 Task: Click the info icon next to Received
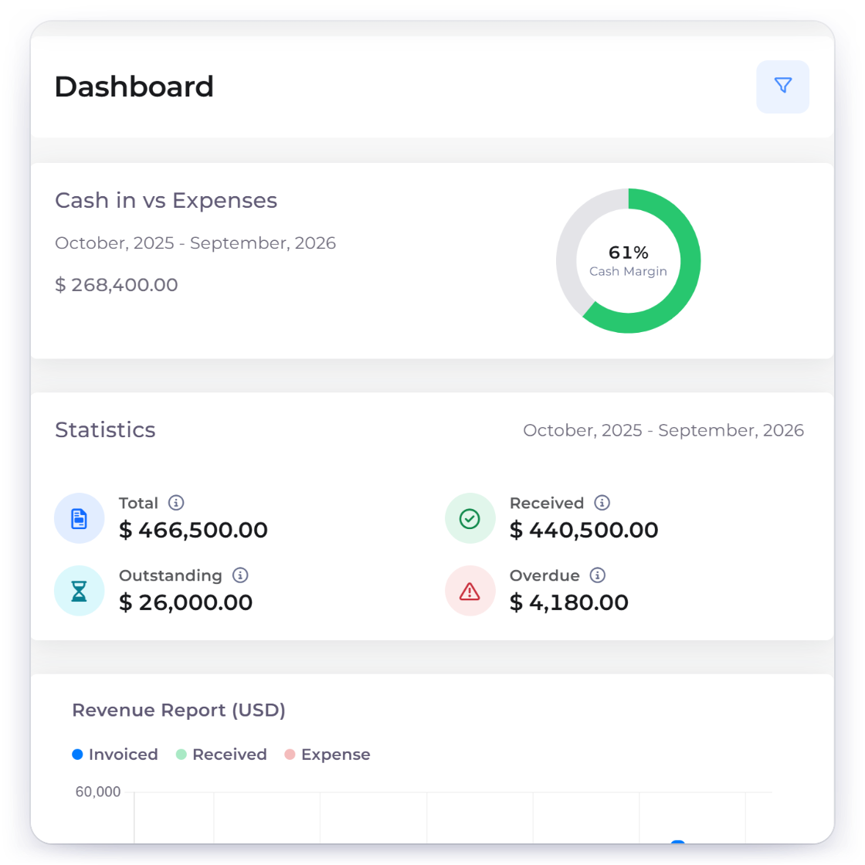point(602,503)
